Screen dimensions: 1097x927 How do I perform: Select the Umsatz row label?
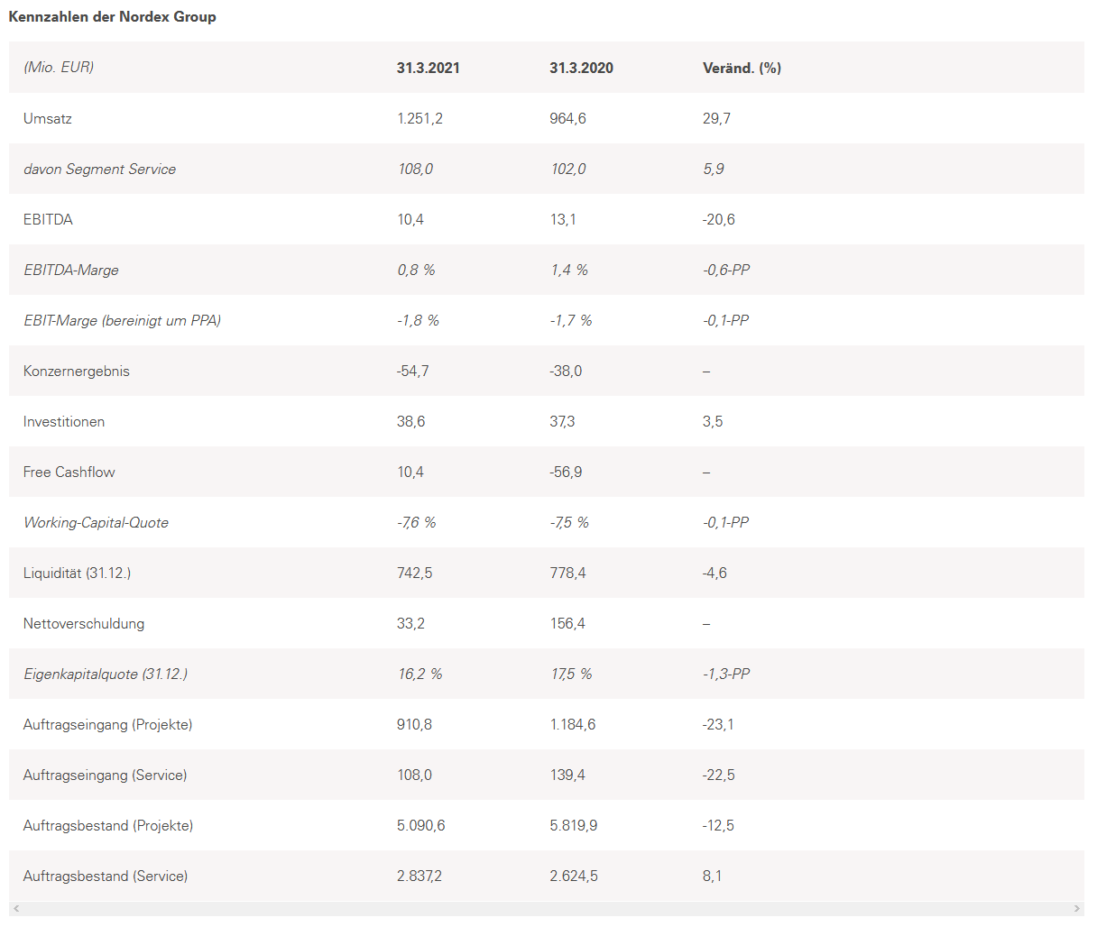[48, 118]
